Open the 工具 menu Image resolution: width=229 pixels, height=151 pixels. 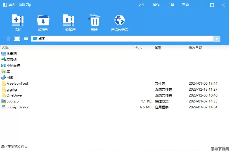[x=171, y=5]
